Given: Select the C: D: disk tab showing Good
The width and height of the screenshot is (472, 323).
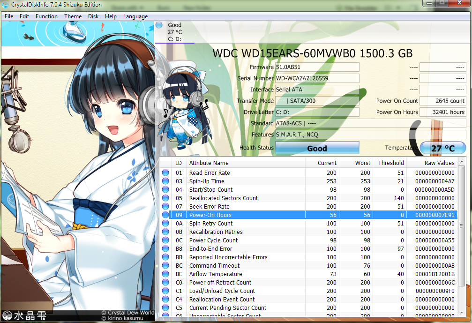Looking at the screenshot, I should coord(175,32).
